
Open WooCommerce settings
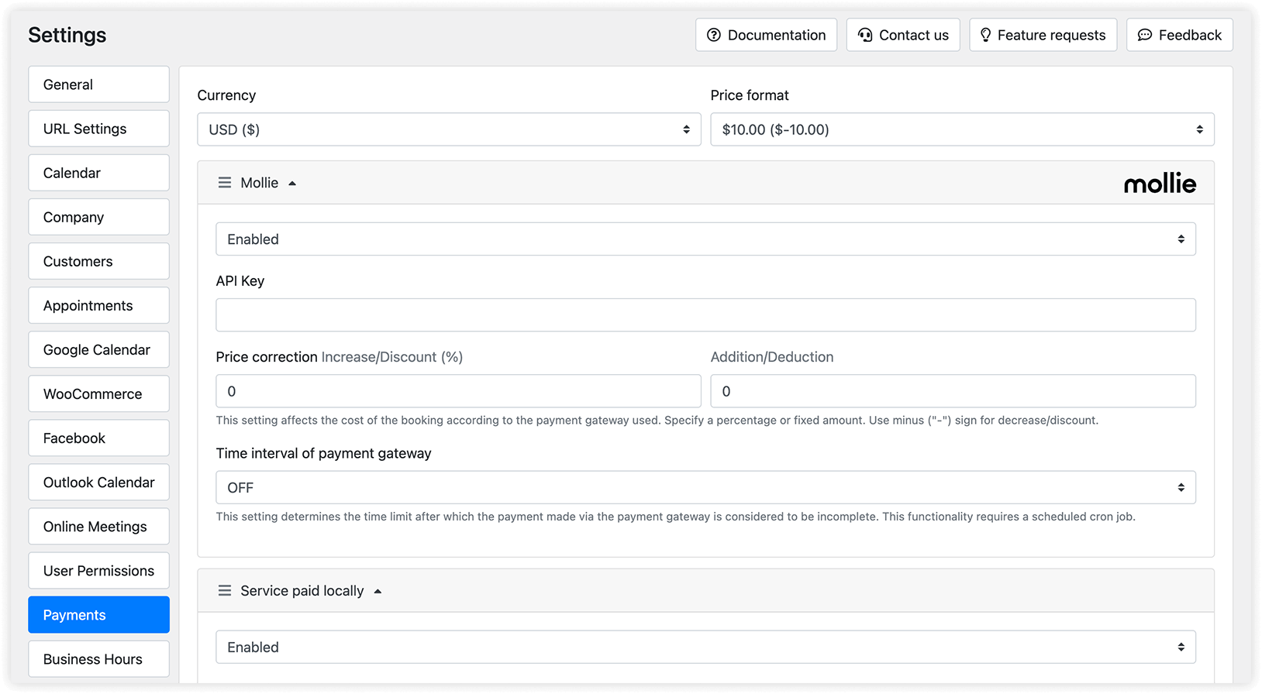(x=98, y=393)
